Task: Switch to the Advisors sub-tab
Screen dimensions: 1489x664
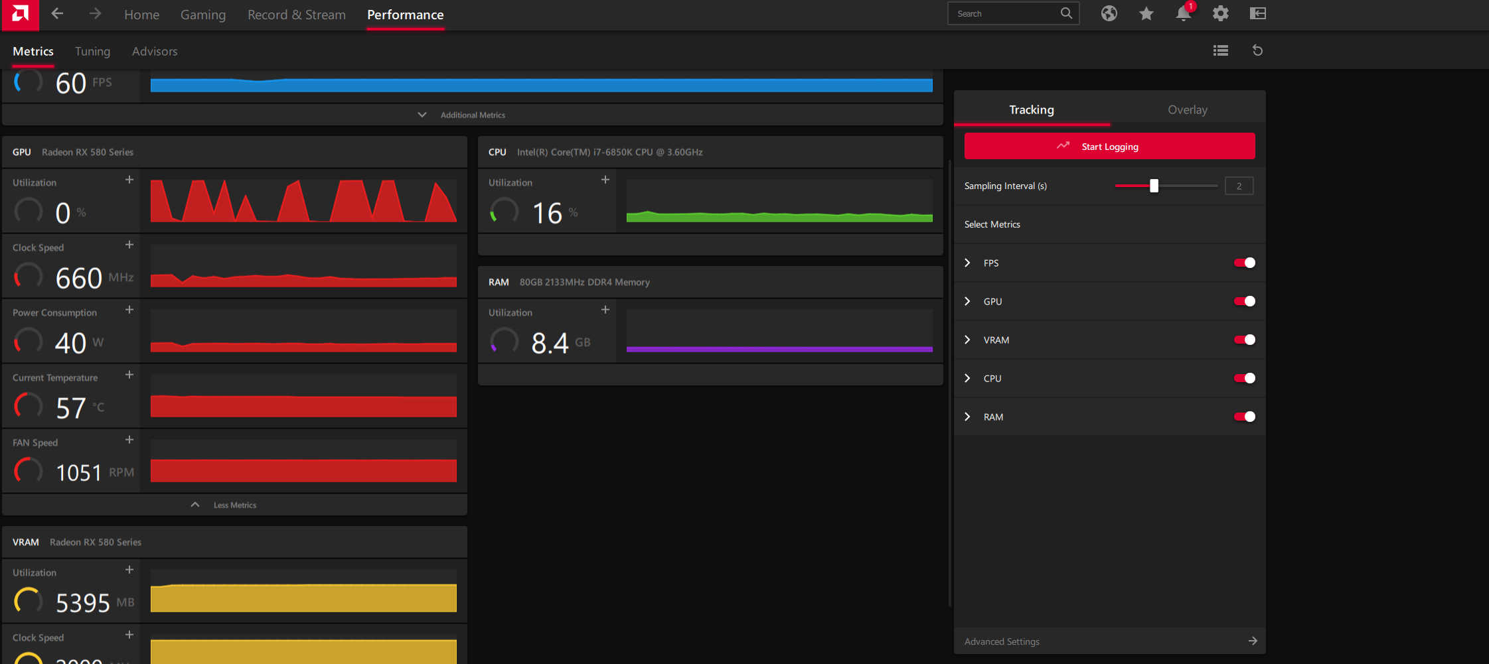Action: (x=155, y=51)
